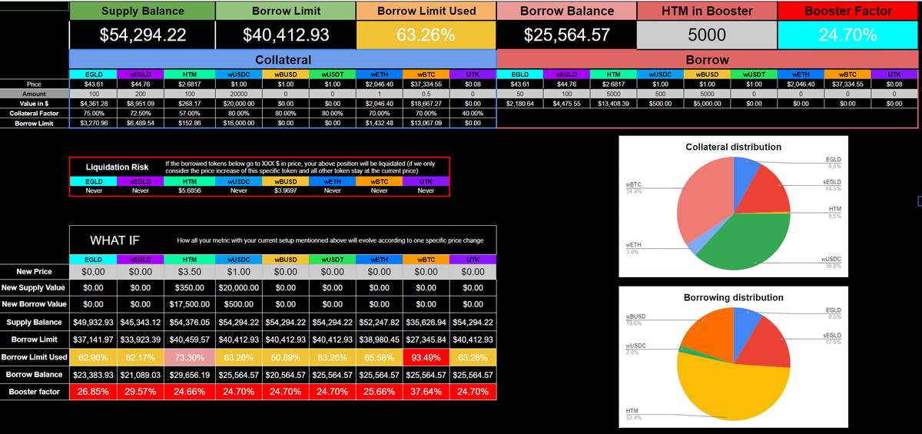Edit the $3.50 HTM new price

coord(188,271)
